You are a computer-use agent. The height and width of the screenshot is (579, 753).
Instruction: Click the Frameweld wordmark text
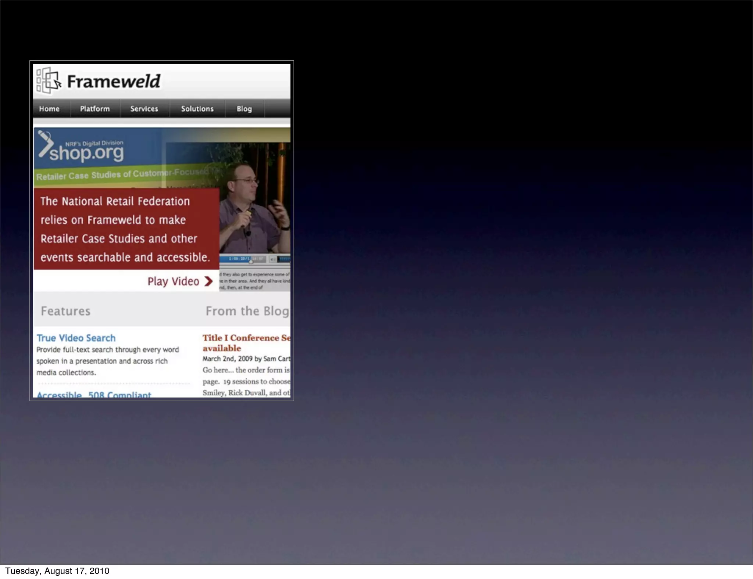[x=114, y=81]
